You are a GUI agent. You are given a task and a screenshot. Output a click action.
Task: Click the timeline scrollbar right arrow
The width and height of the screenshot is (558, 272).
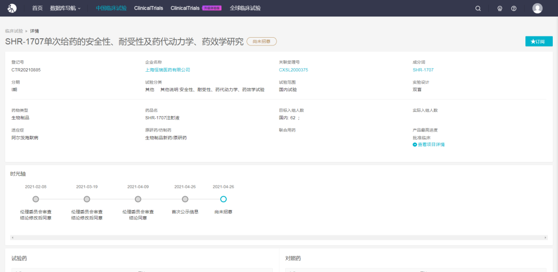[545, 237]
